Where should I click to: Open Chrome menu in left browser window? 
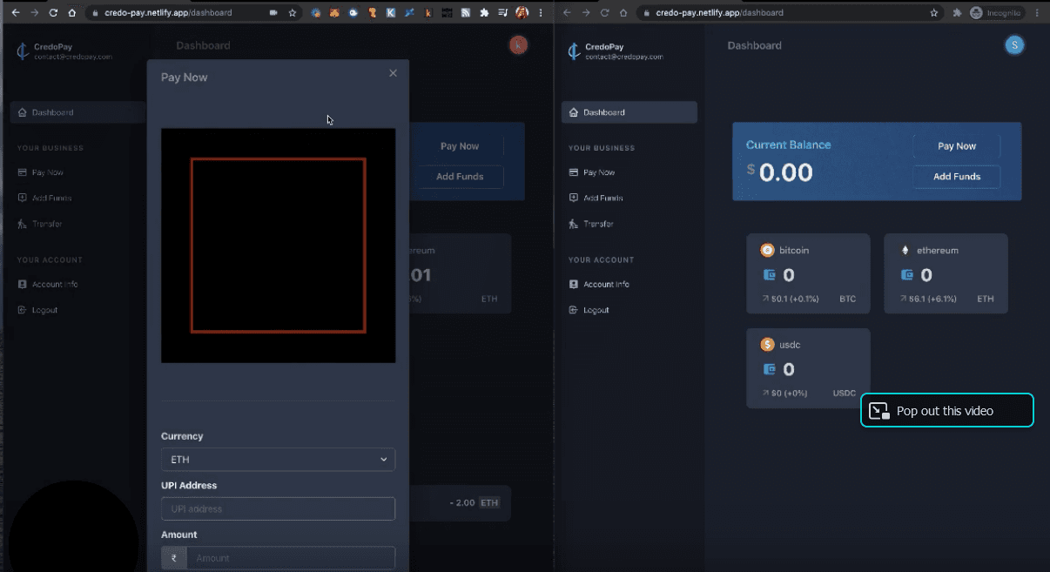[541, 13]
